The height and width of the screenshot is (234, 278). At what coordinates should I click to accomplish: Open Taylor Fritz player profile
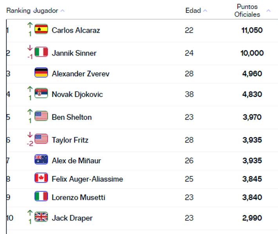70,140
